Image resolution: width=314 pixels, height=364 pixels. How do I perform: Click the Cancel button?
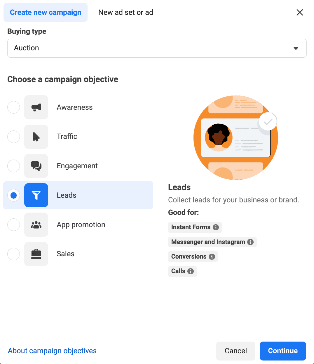click(x=236, y=351)
